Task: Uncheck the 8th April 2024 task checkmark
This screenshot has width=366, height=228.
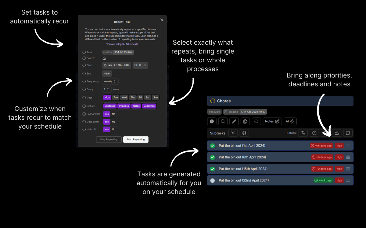Action: [213, 157]
